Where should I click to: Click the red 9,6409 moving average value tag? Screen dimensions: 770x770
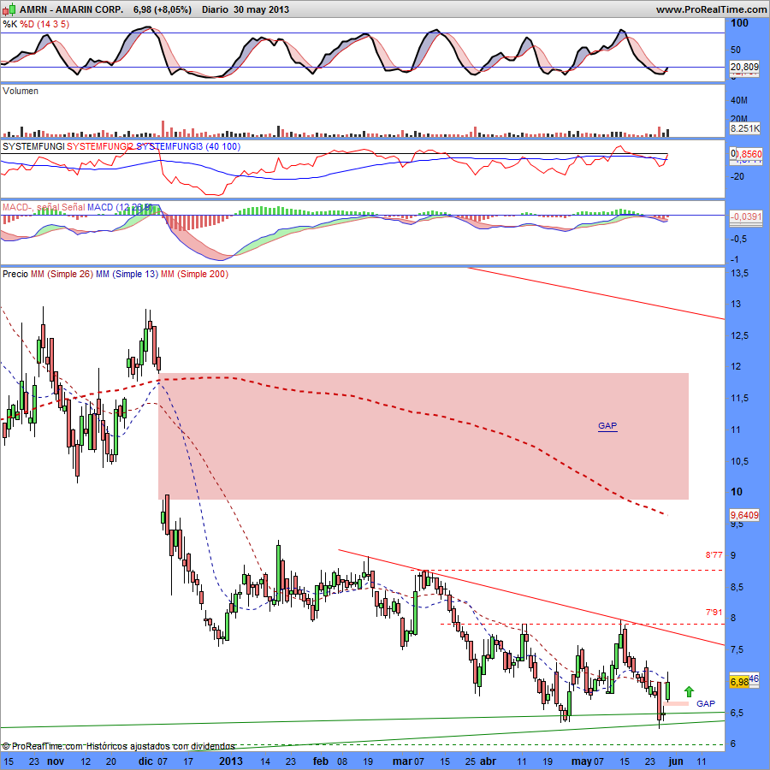coord(744,515)
